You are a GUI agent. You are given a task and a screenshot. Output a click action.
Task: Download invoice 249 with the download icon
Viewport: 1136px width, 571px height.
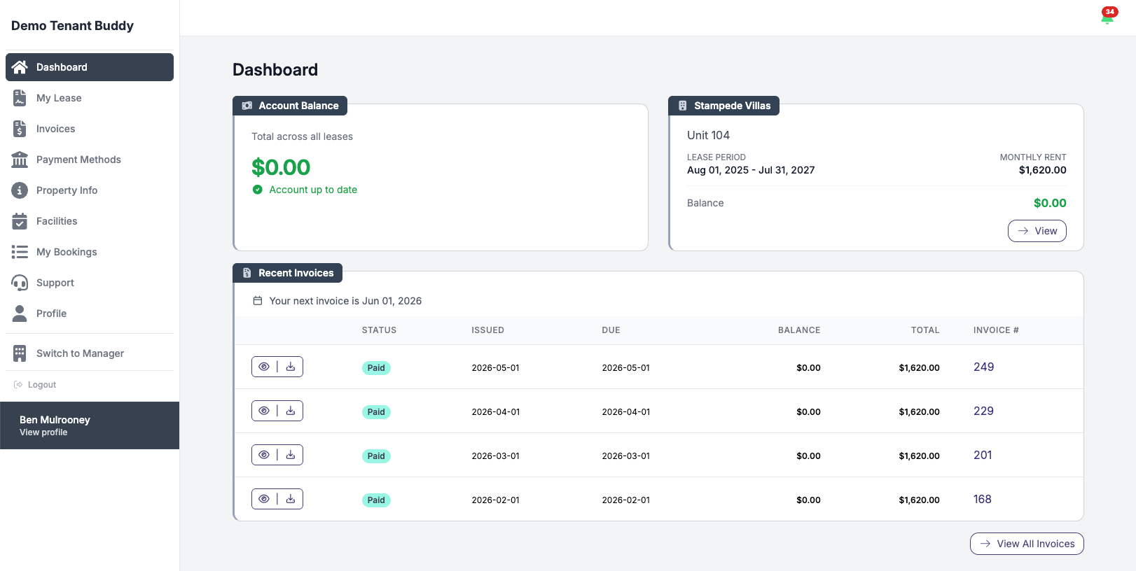tap(291, 367)
